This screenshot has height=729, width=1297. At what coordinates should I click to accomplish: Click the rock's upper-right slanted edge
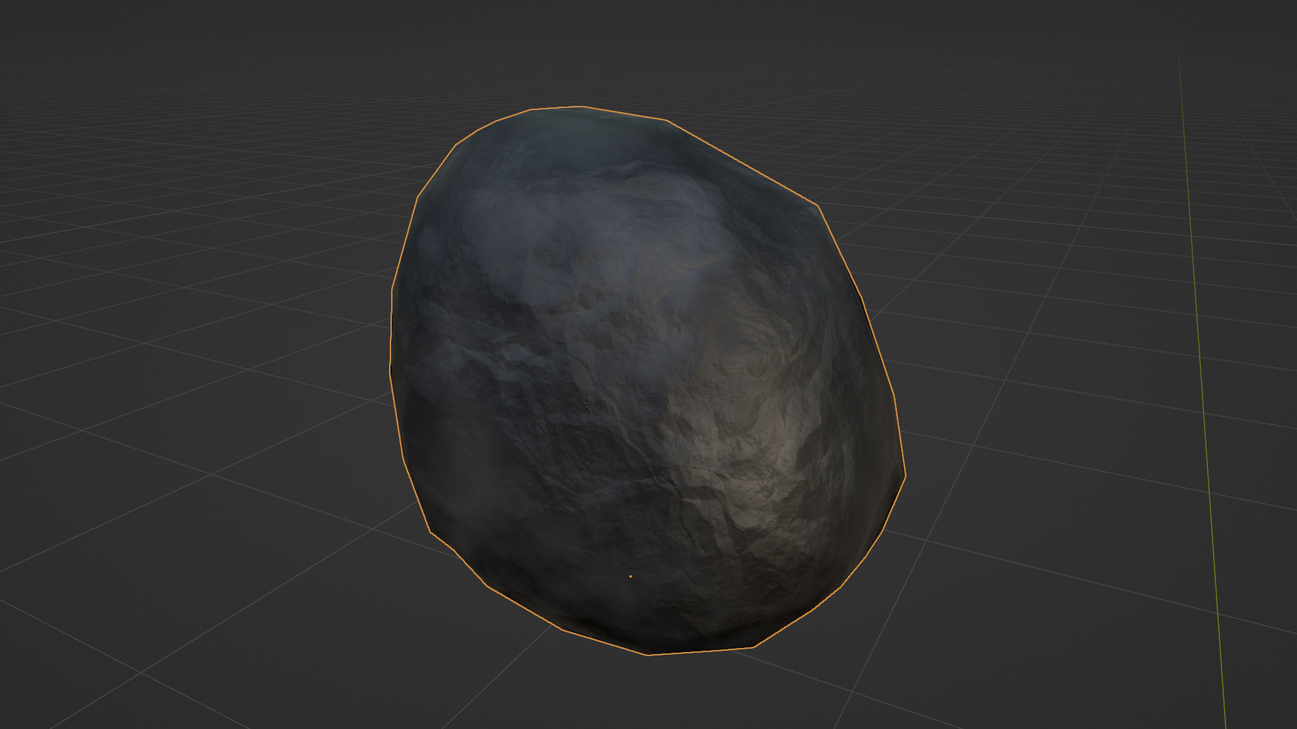pyautogui.click(x=743, y=163)
